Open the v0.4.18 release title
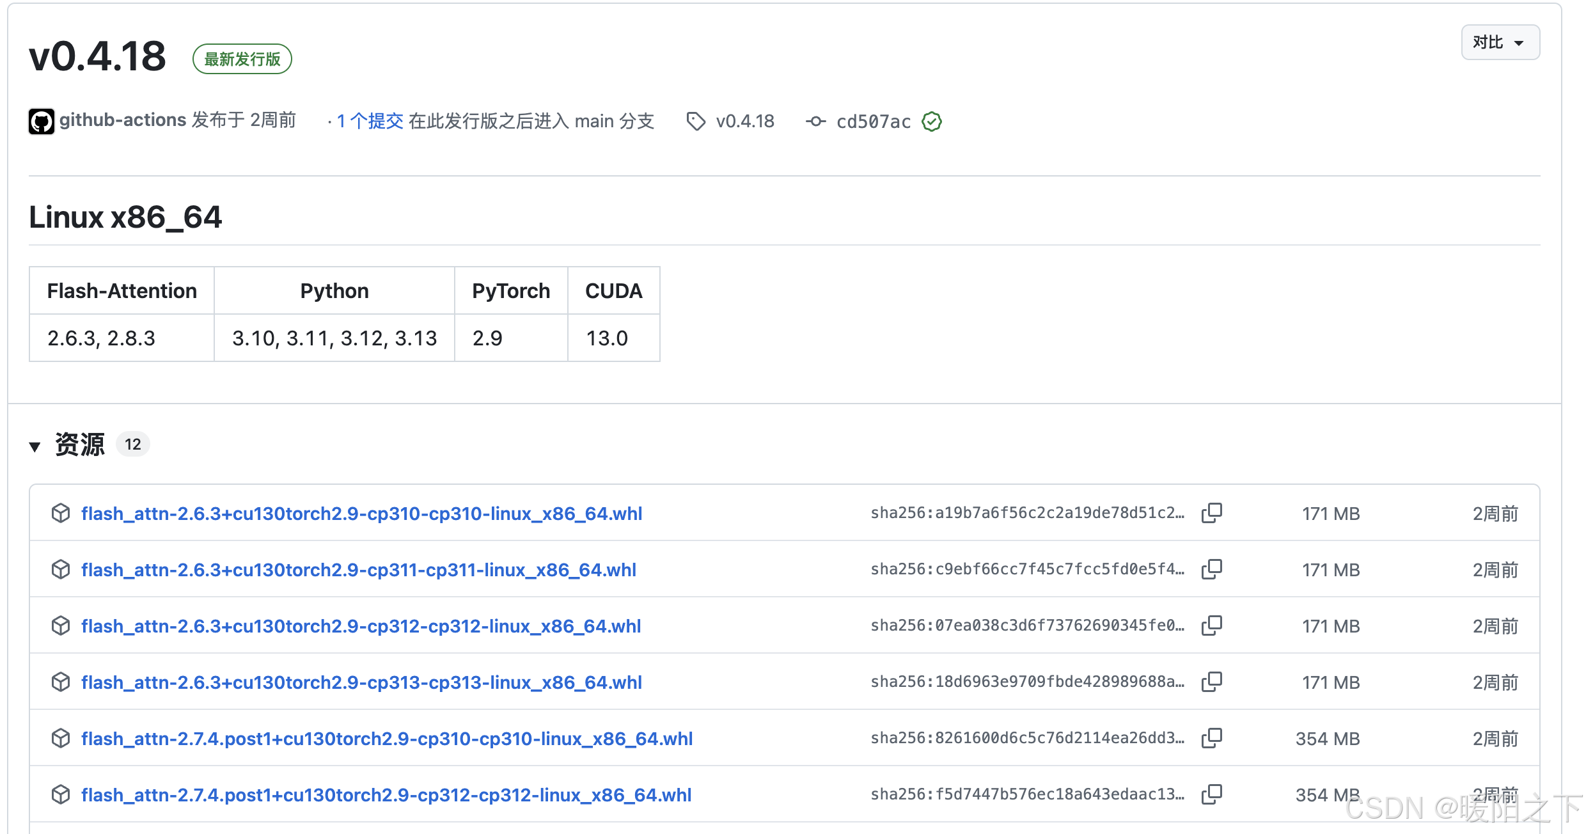 coord(98,56)
